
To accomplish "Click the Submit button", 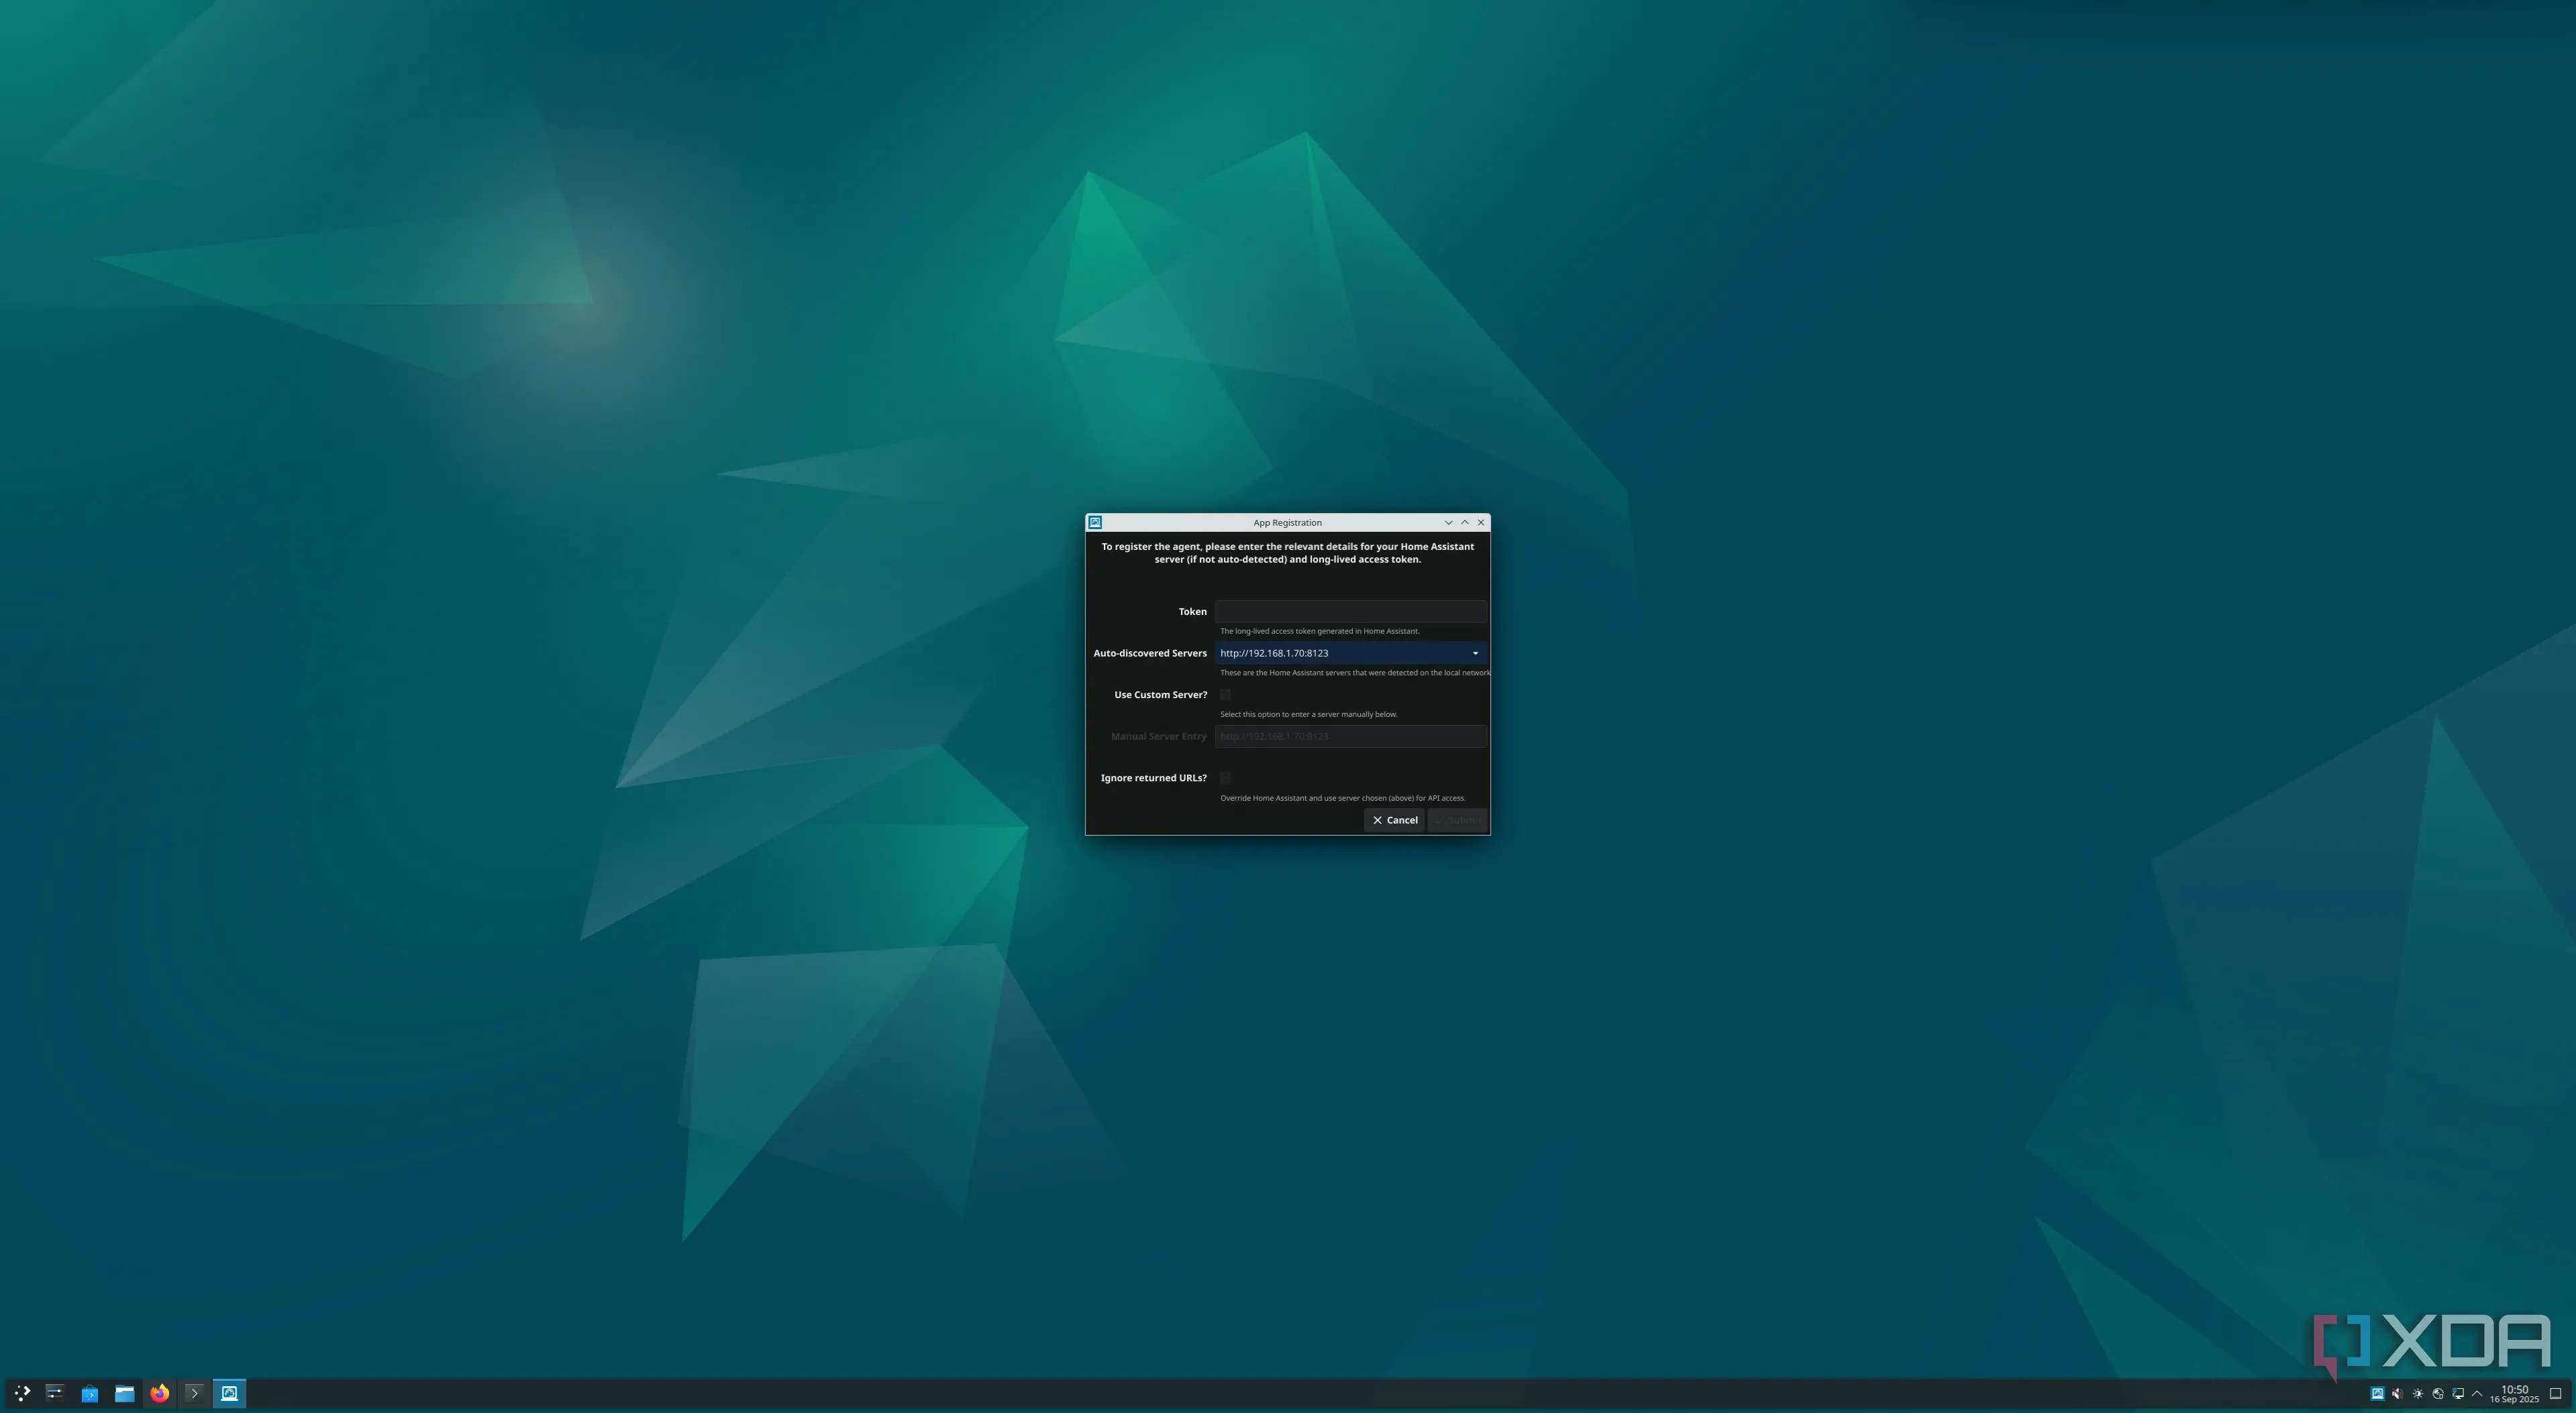I will (x=1458, y=819).
